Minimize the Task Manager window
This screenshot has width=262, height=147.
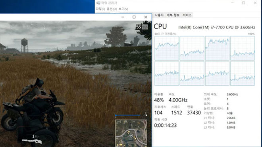pyautogui.click(x=232, y=3)
